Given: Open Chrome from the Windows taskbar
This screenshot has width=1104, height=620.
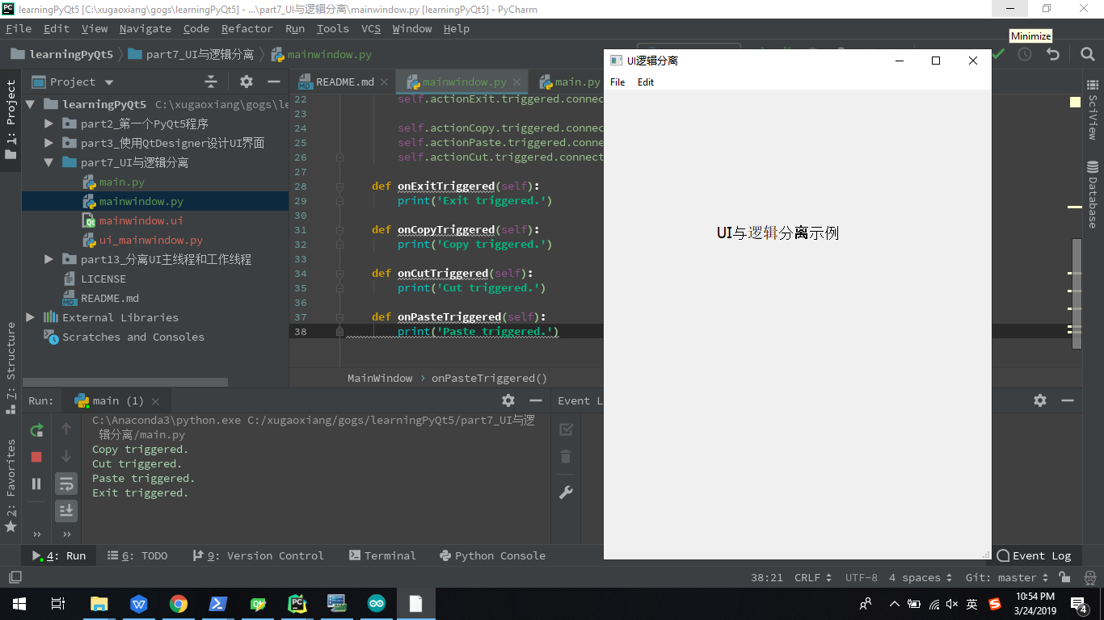Looking at the screenshot, I should click(179, 603).
